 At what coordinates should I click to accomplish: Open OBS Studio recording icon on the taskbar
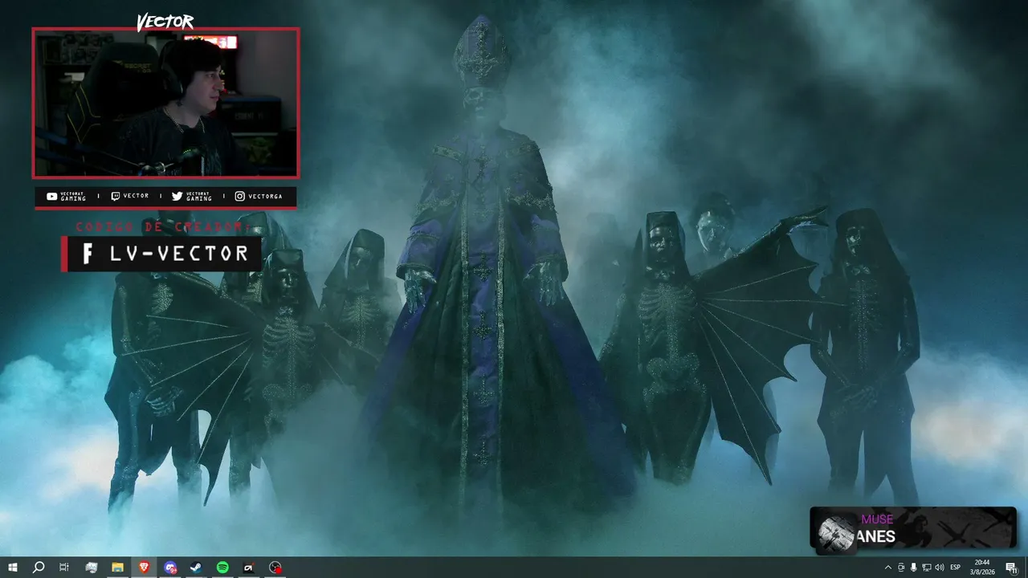tap(275, 568)
